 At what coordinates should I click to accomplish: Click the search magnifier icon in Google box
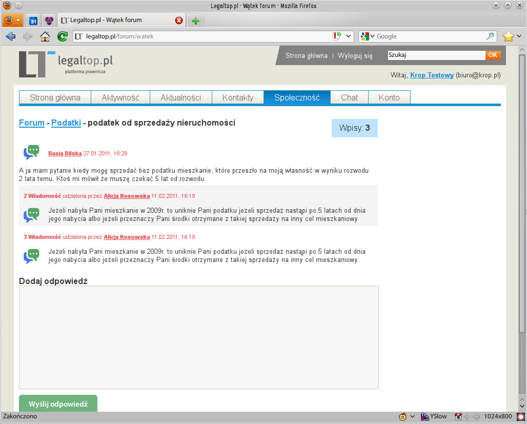(x=490, y=36)
